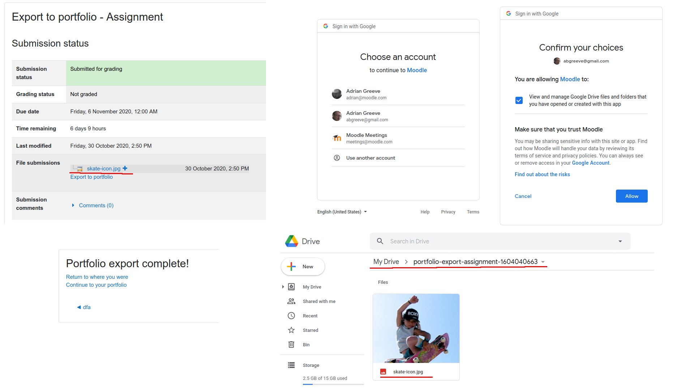
Task: Click the Help link below account chooser
Action: 425,212
